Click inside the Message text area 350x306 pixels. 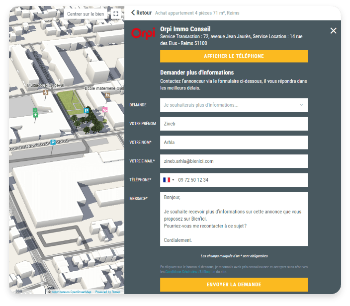(234, 219)
